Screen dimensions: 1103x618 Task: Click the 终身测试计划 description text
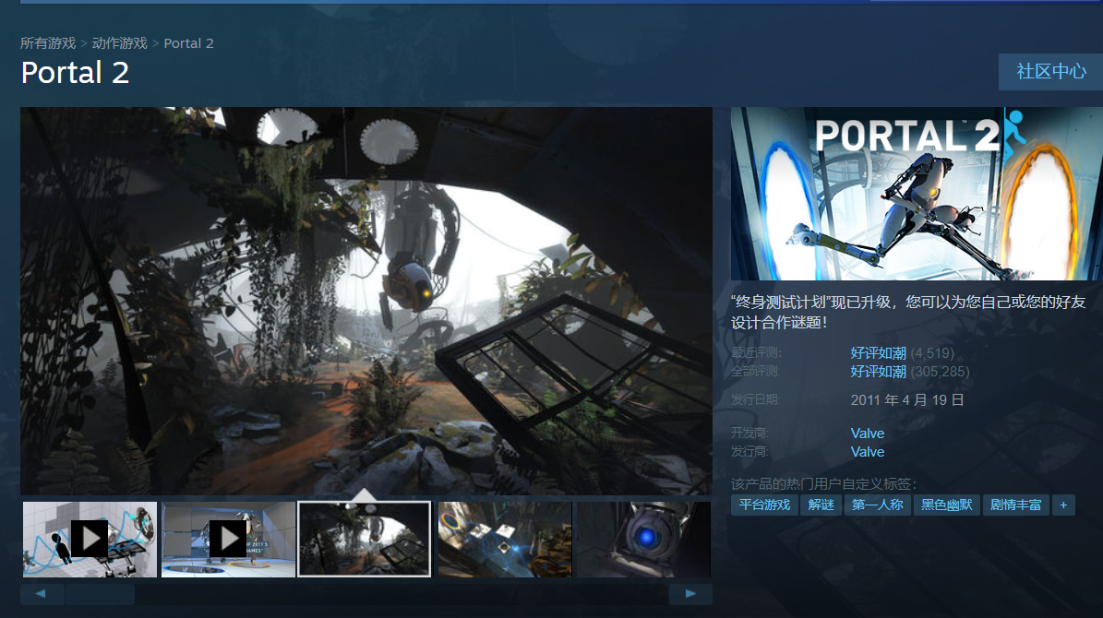tap(908, 312)
